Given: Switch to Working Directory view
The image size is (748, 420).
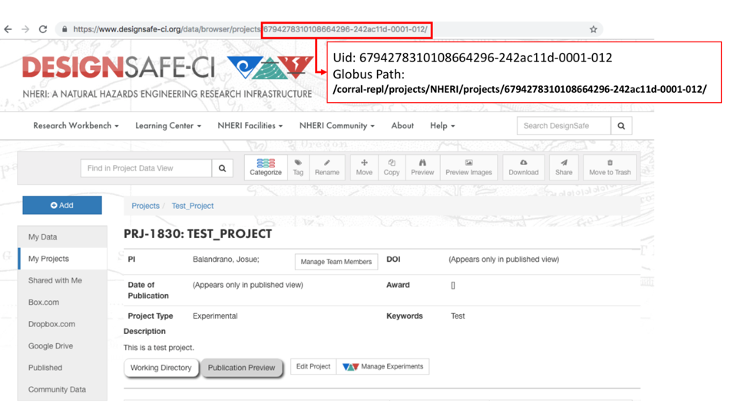Looking at the screenshot, I should coord(161,368).
